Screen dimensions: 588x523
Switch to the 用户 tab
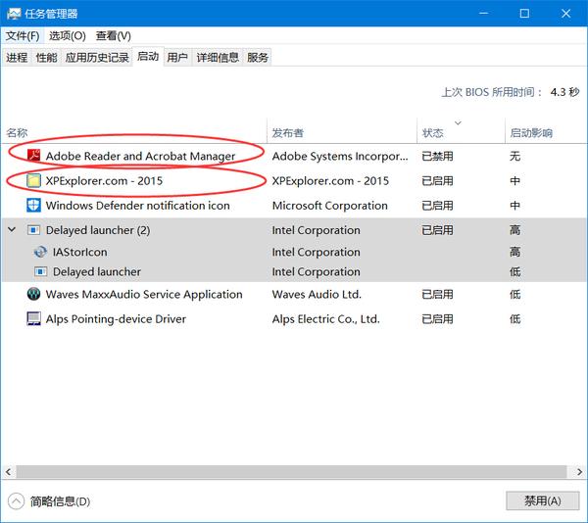click(x=177, y=58)
